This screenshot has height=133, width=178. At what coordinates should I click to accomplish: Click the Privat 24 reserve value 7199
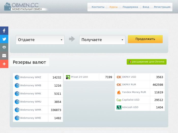click(109, 77)
